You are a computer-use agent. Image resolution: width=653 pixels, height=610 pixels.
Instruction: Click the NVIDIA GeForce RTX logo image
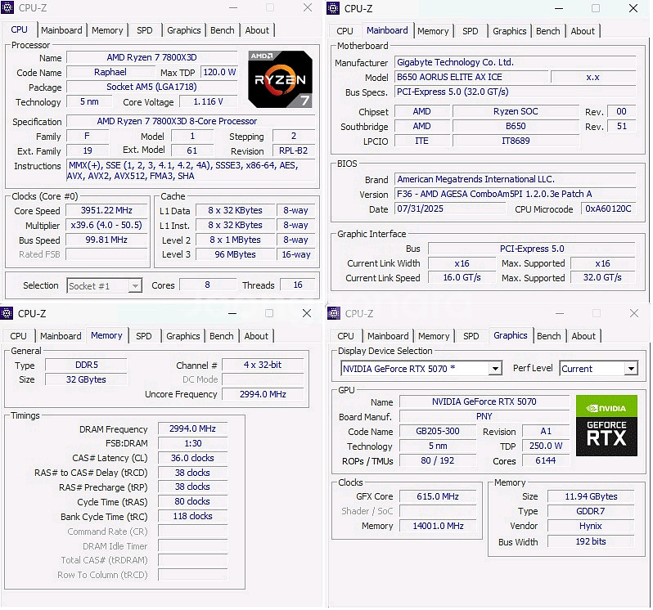click(x=606, y=425)
